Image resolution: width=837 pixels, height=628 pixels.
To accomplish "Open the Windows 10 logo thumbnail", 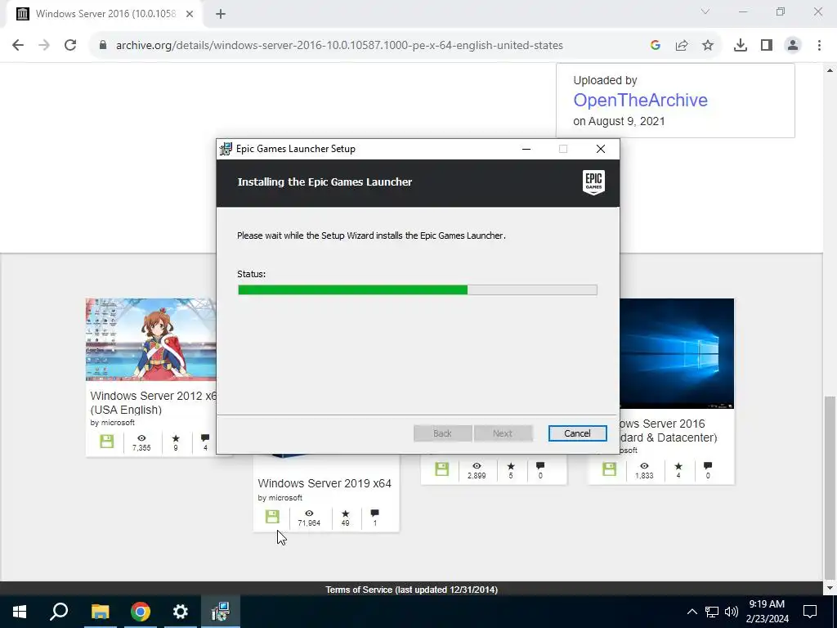I will [x=676, y=353].
